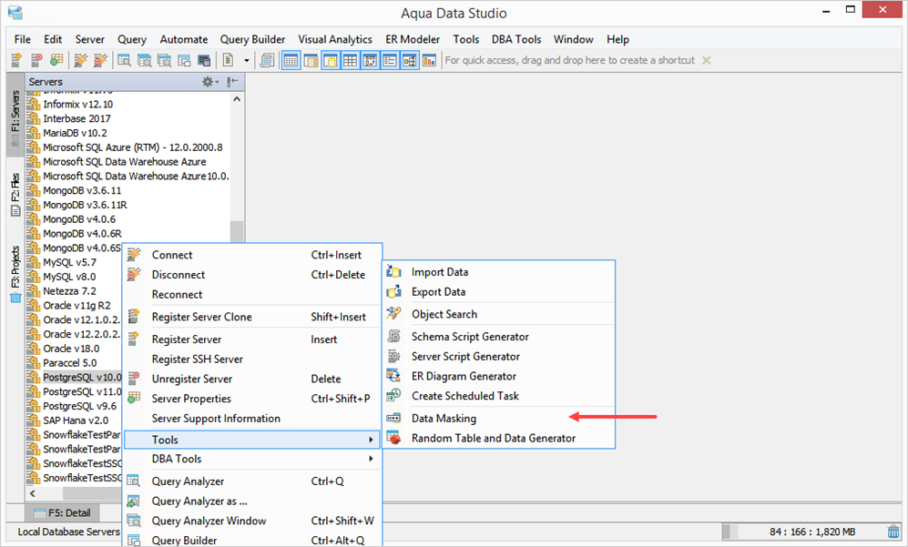This screenshot has height=547, width=908.
Task: Collapse the Servers panel with the pin icon
Action: point(233,82)
